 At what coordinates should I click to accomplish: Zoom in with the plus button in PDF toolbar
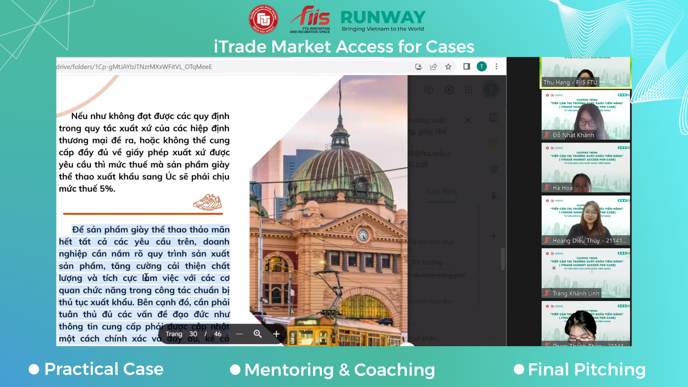point(276,334)
